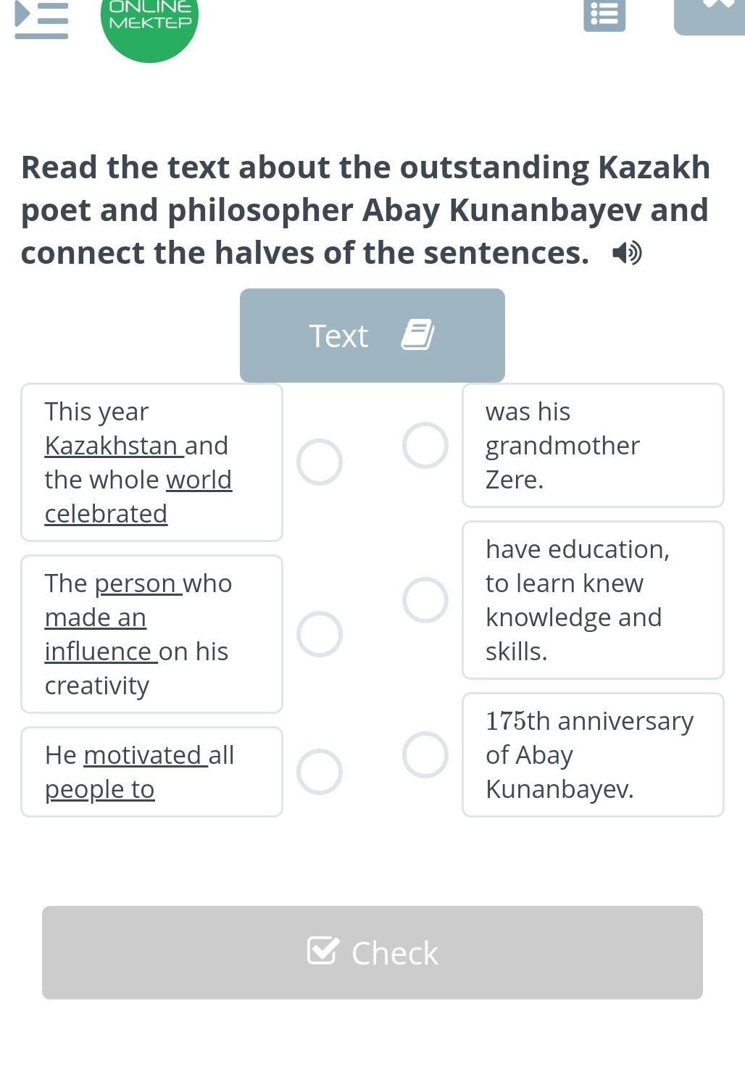This screenshot has height=1069, width=745.
Task: Open the sidebar navigation menu icon
Action: coord(41,18)
